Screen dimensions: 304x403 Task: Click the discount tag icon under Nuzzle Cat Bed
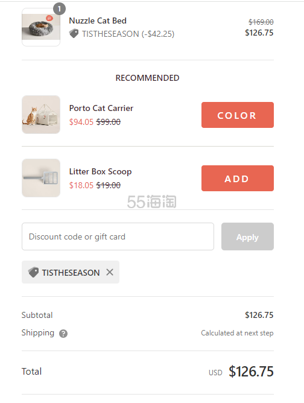(74, 34)
